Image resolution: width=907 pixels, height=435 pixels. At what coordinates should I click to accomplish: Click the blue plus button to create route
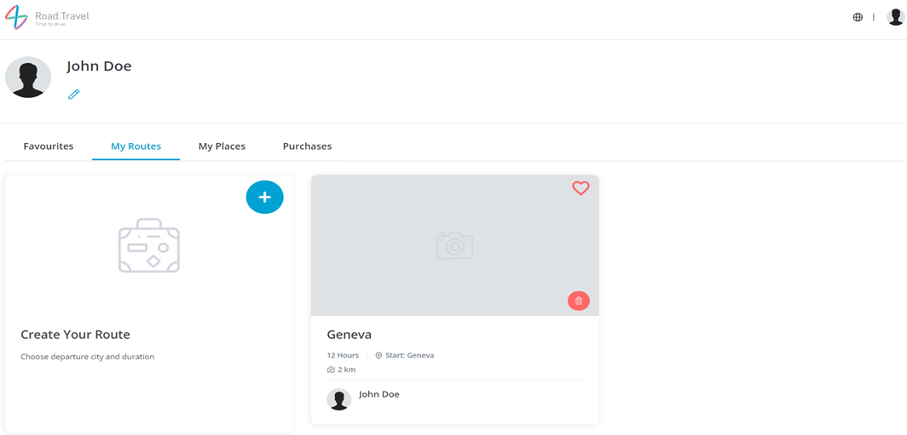pyautogui.click(x=264, y=197)
